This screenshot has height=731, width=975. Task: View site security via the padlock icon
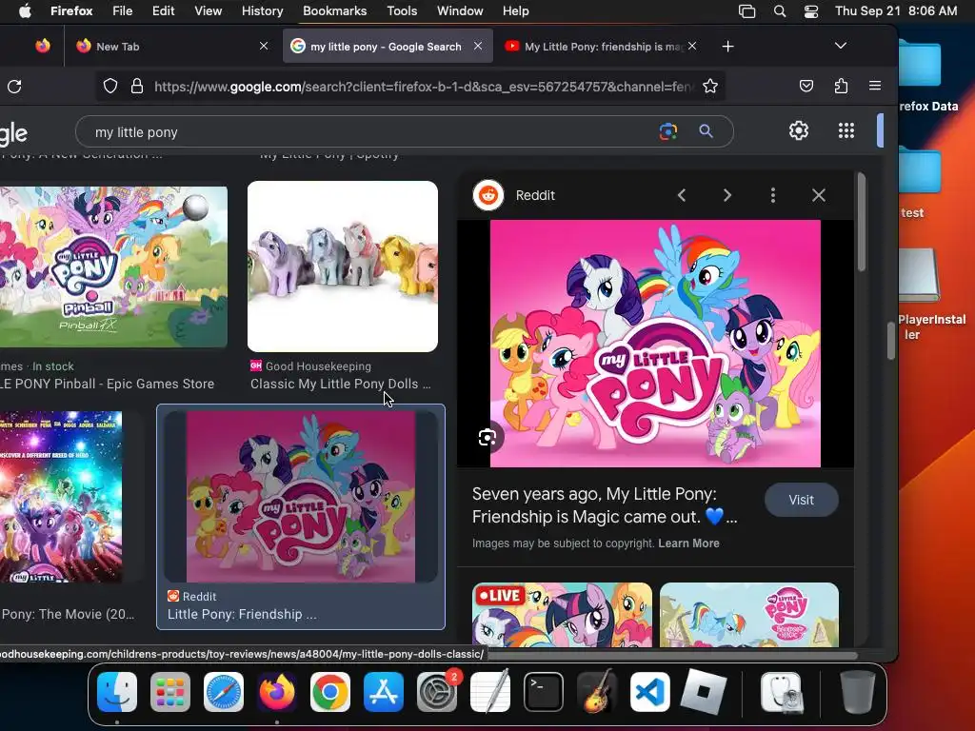[137, 87]
